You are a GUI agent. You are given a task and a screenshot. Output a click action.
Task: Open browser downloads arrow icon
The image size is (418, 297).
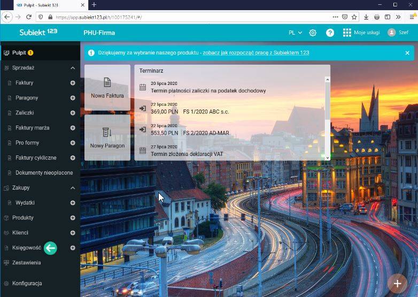click(366, 17)
